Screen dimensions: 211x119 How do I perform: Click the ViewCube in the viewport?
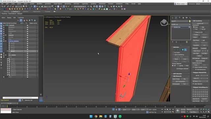click(x=164, y=22)
